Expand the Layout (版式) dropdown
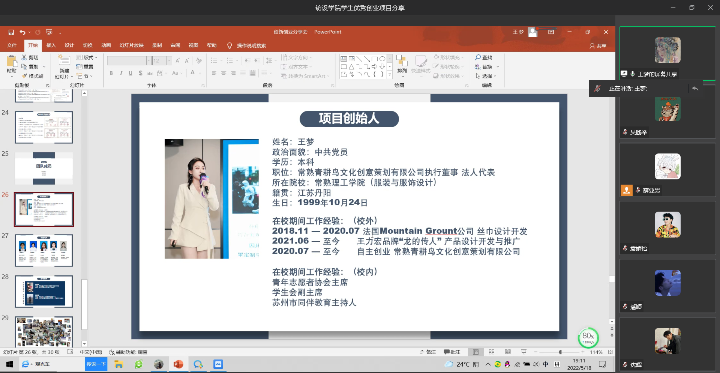 87,57
